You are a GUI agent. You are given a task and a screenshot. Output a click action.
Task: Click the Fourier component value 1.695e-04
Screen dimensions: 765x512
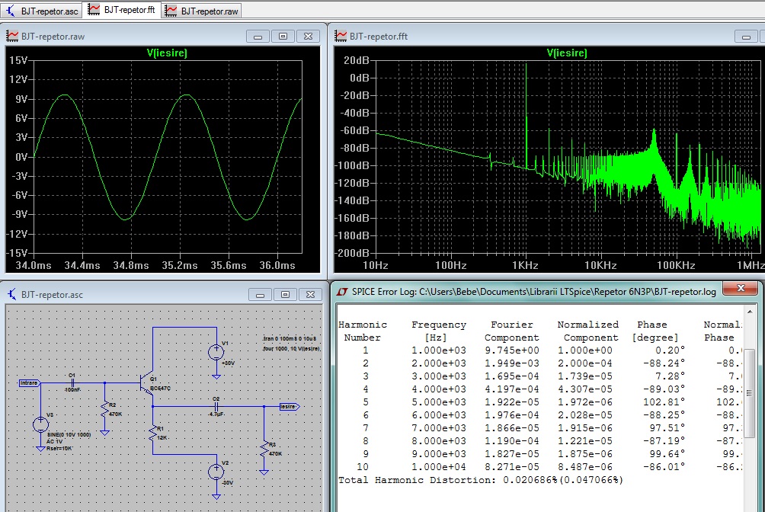tap(512, 376)
